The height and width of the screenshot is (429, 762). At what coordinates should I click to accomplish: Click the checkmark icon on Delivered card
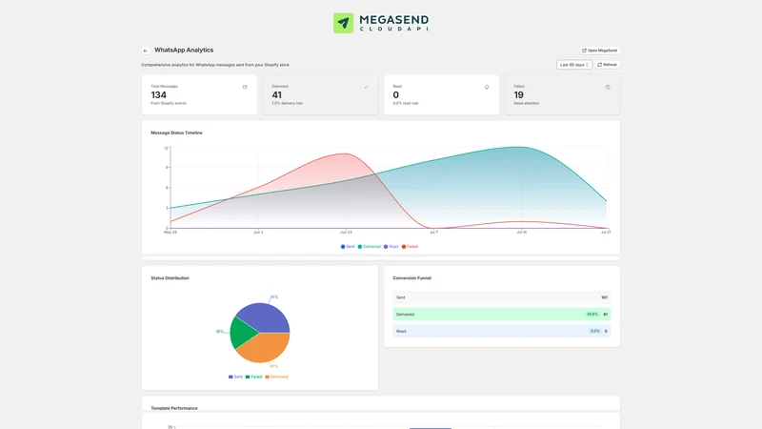tap(366, 87)
